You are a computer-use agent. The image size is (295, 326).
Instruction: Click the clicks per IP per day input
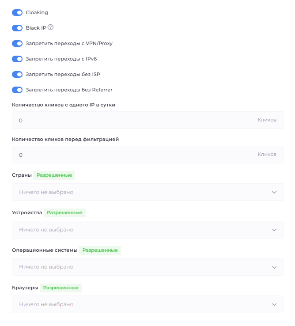click(130, 120)
